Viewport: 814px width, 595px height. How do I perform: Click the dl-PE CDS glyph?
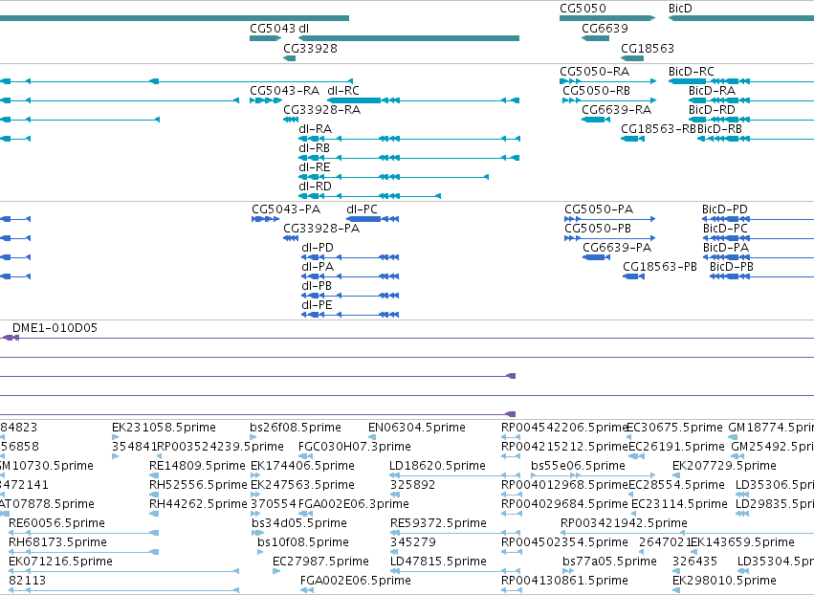click(x=350, y=315)
